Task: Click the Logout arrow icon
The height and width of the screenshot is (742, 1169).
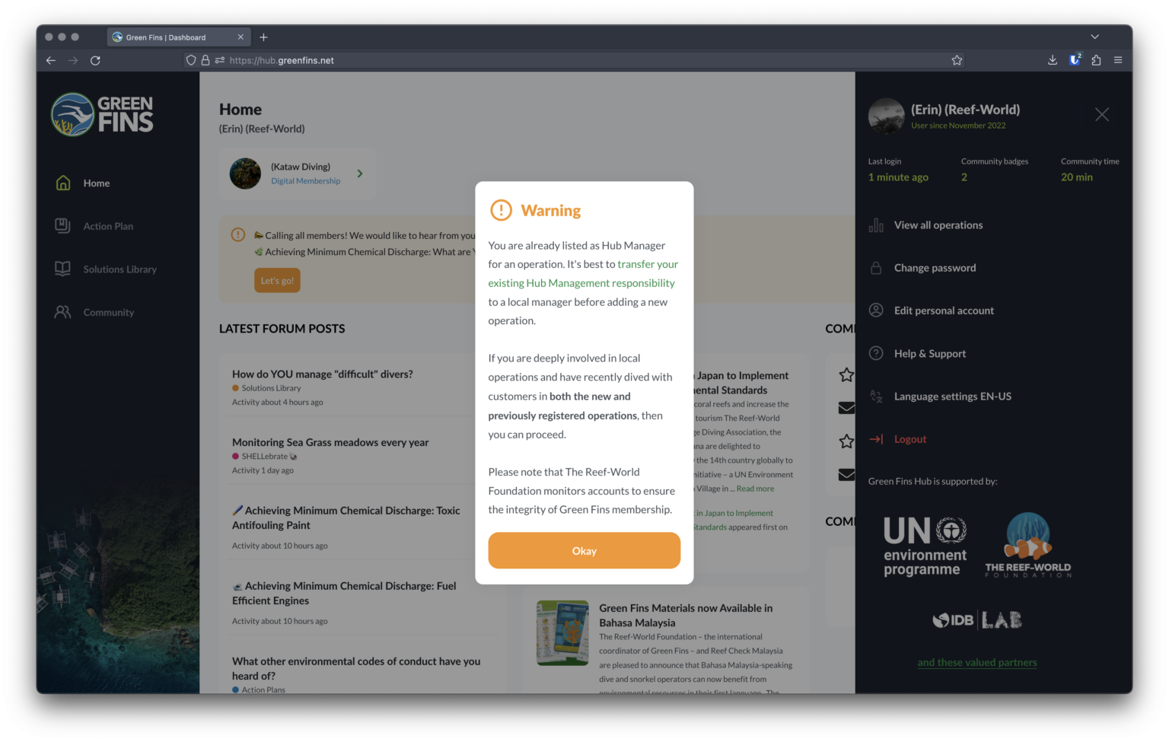Action: coord(876,439)
